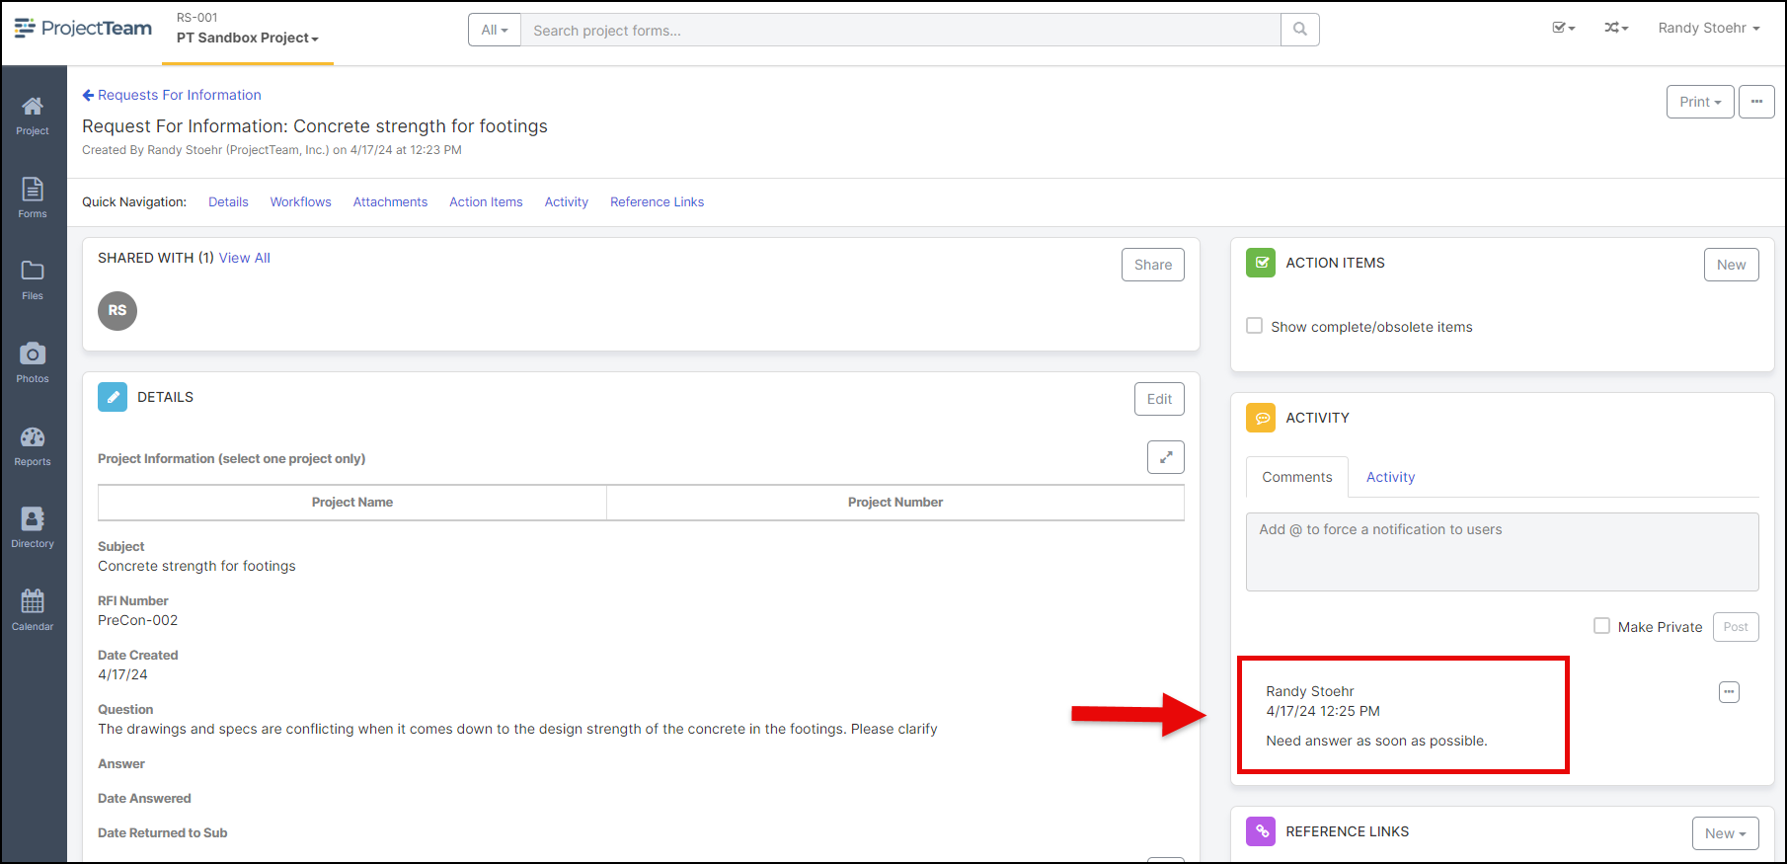Click the comment text box
1787x864 pixels.
coord(1502,552)
